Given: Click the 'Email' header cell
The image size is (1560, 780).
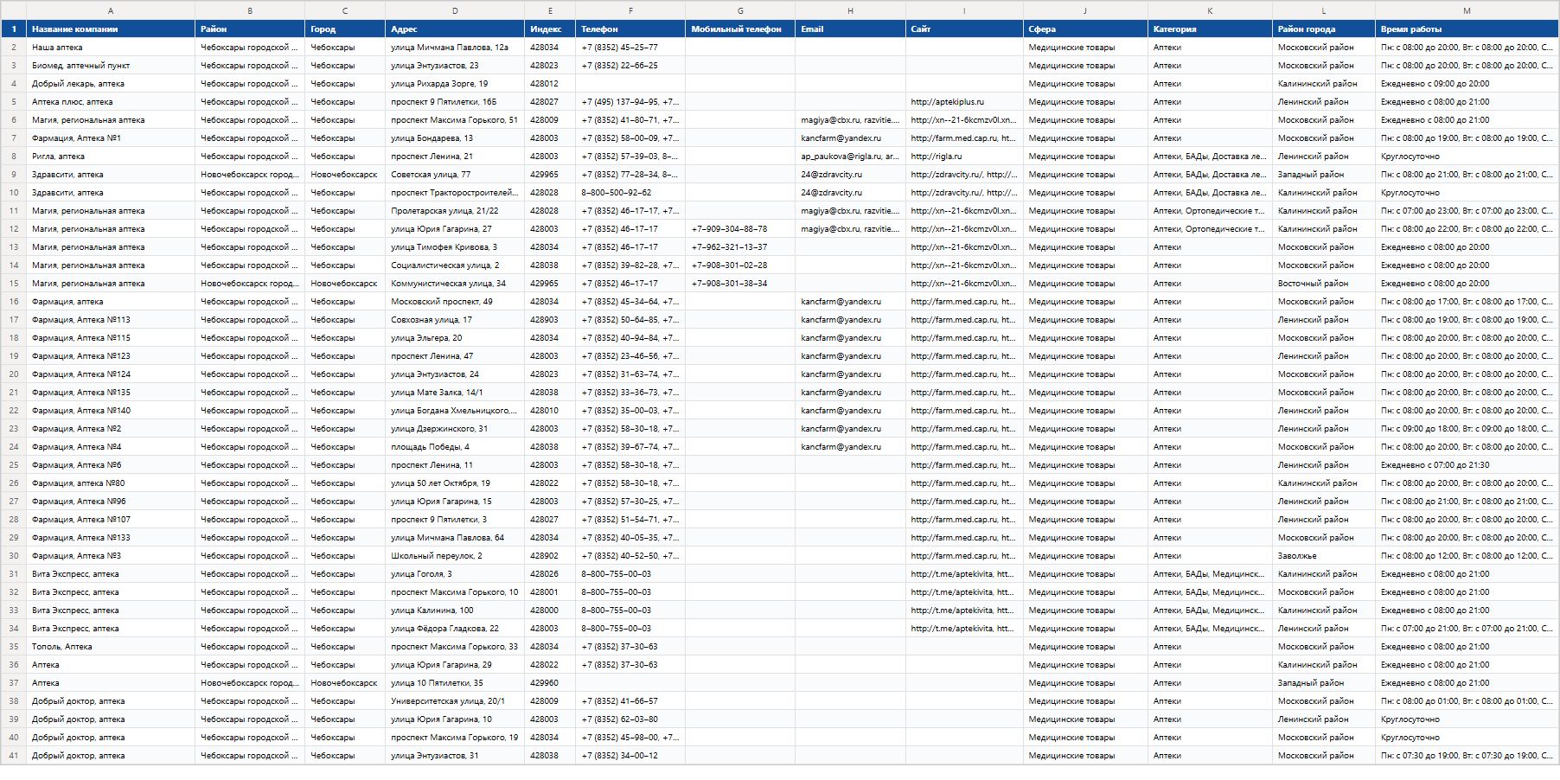Looking at the screenshot, I should point(850,29).
